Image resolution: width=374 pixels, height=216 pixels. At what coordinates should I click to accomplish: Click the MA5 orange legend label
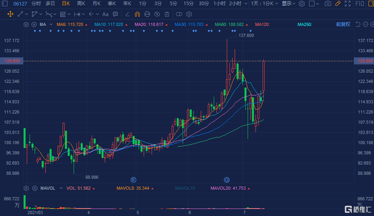[70, 24]
